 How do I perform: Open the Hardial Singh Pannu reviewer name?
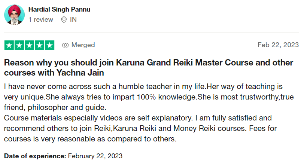pyautogui.click(x=59, y=9)
